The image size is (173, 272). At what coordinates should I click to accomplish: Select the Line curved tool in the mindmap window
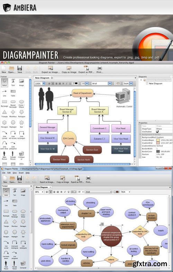click(6, 244)
